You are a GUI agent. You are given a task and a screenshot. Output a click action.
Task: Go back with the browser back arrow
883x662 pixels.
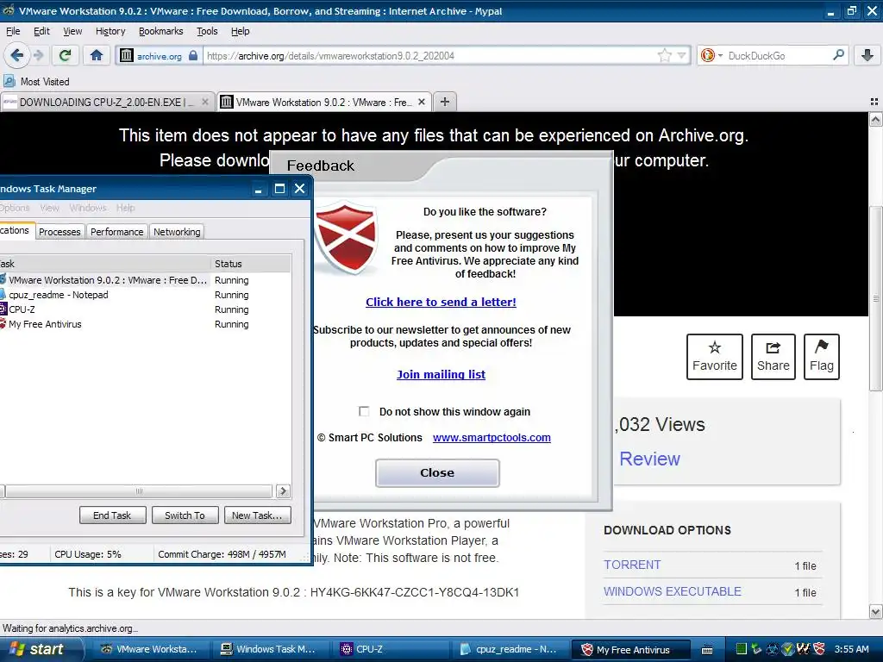17,55
